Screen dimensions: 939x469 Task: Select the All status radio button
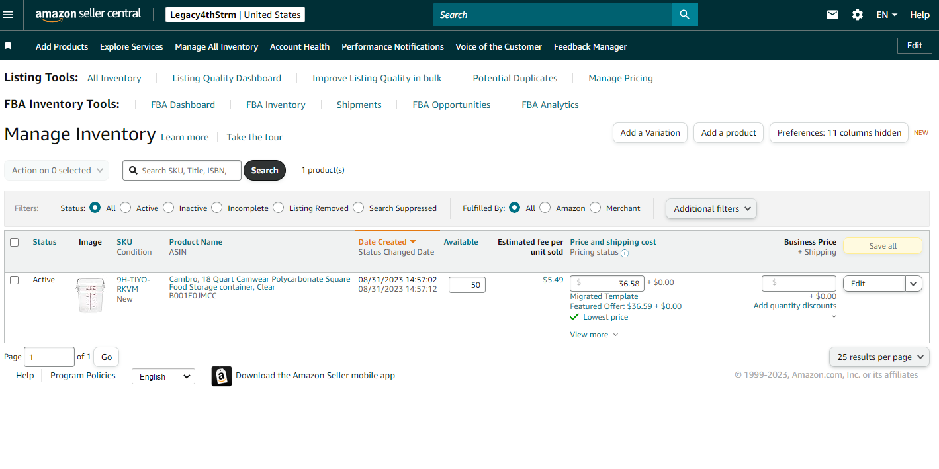pos(95,208)
